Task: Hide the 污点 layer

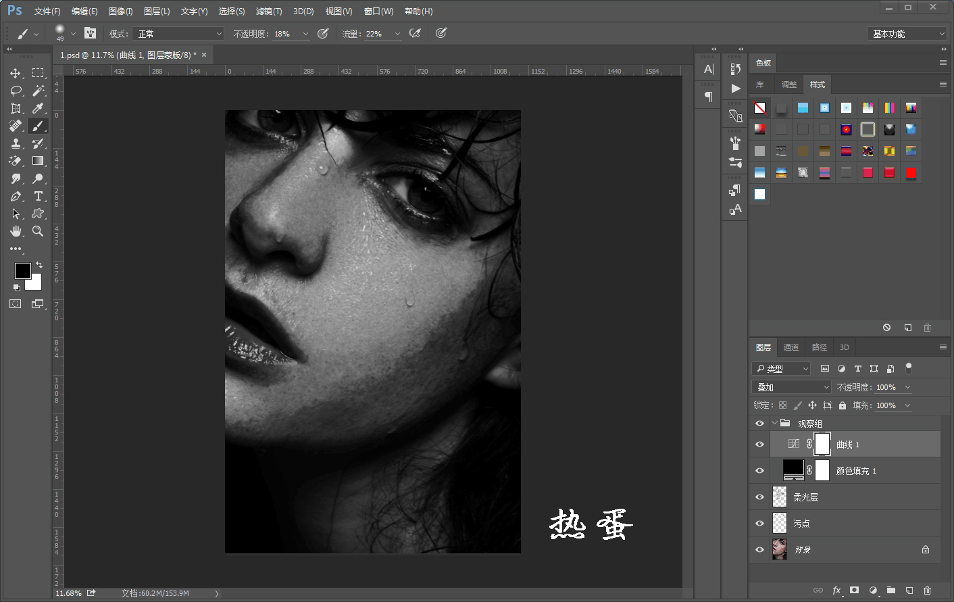Action: pyautogui.click(x=759, y=523)
